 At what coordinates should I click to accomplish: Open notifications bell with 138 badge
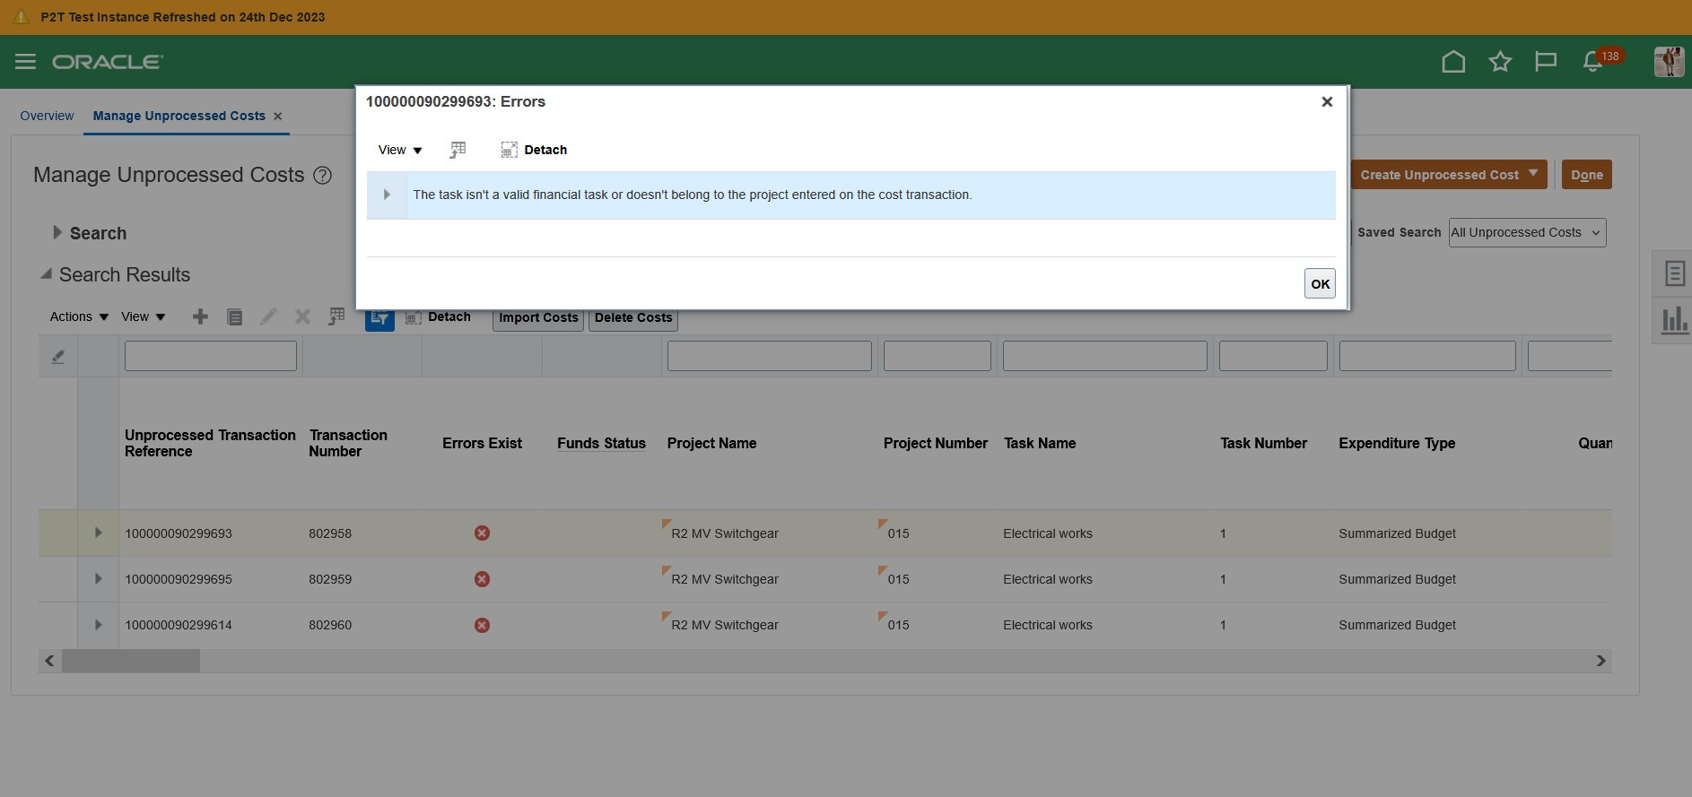pyautogui.click(x=1600, y=60)
